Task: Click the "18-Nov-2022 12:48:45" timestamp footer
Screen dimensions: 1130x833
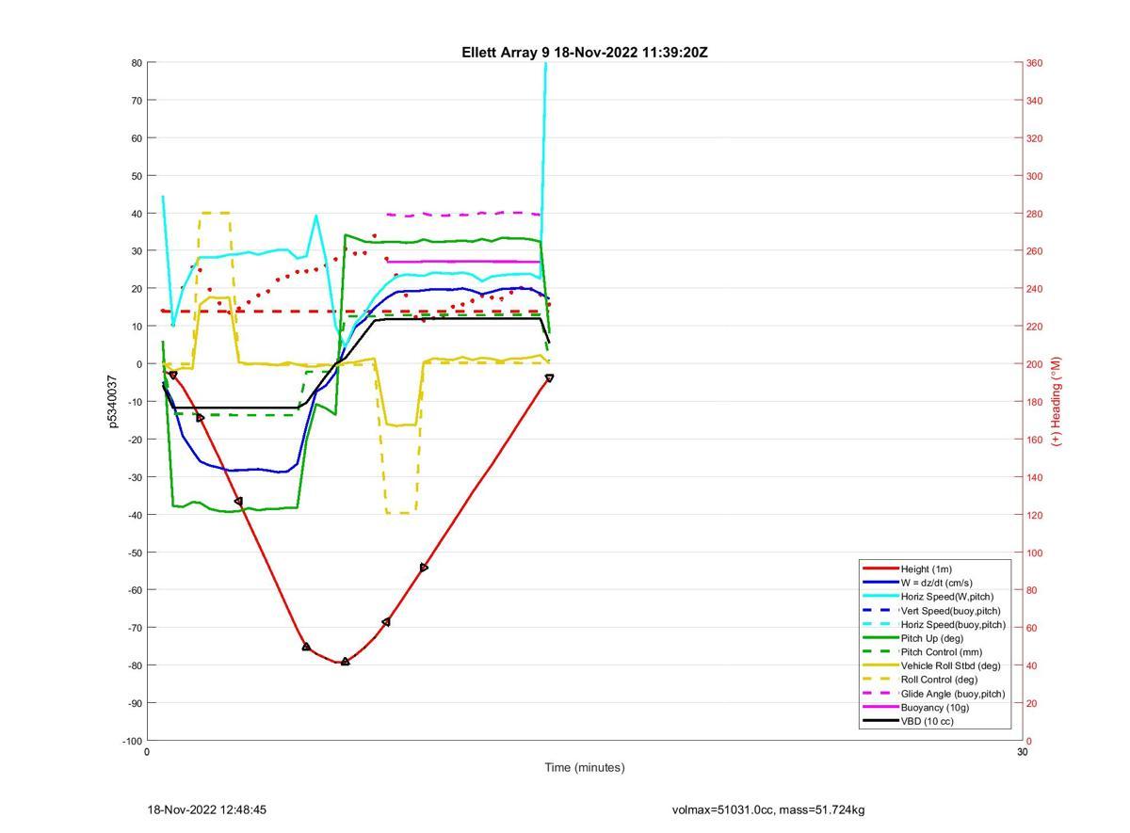Action: 206,809
